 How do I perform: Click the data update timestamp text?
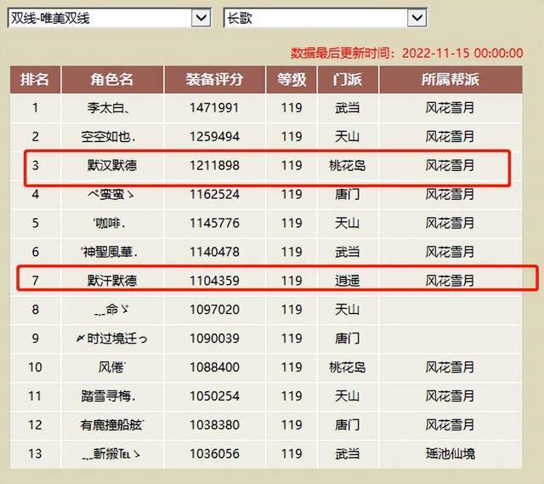tap(406, 53)
